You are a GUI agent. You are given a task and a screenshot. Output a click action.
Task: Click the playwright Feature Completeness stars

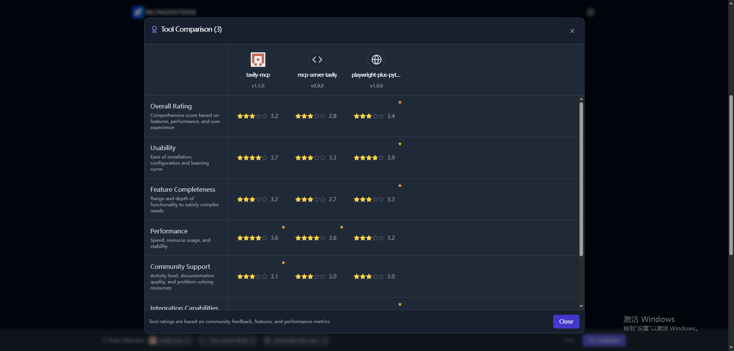pyautogui.click(x=369, y=199)
